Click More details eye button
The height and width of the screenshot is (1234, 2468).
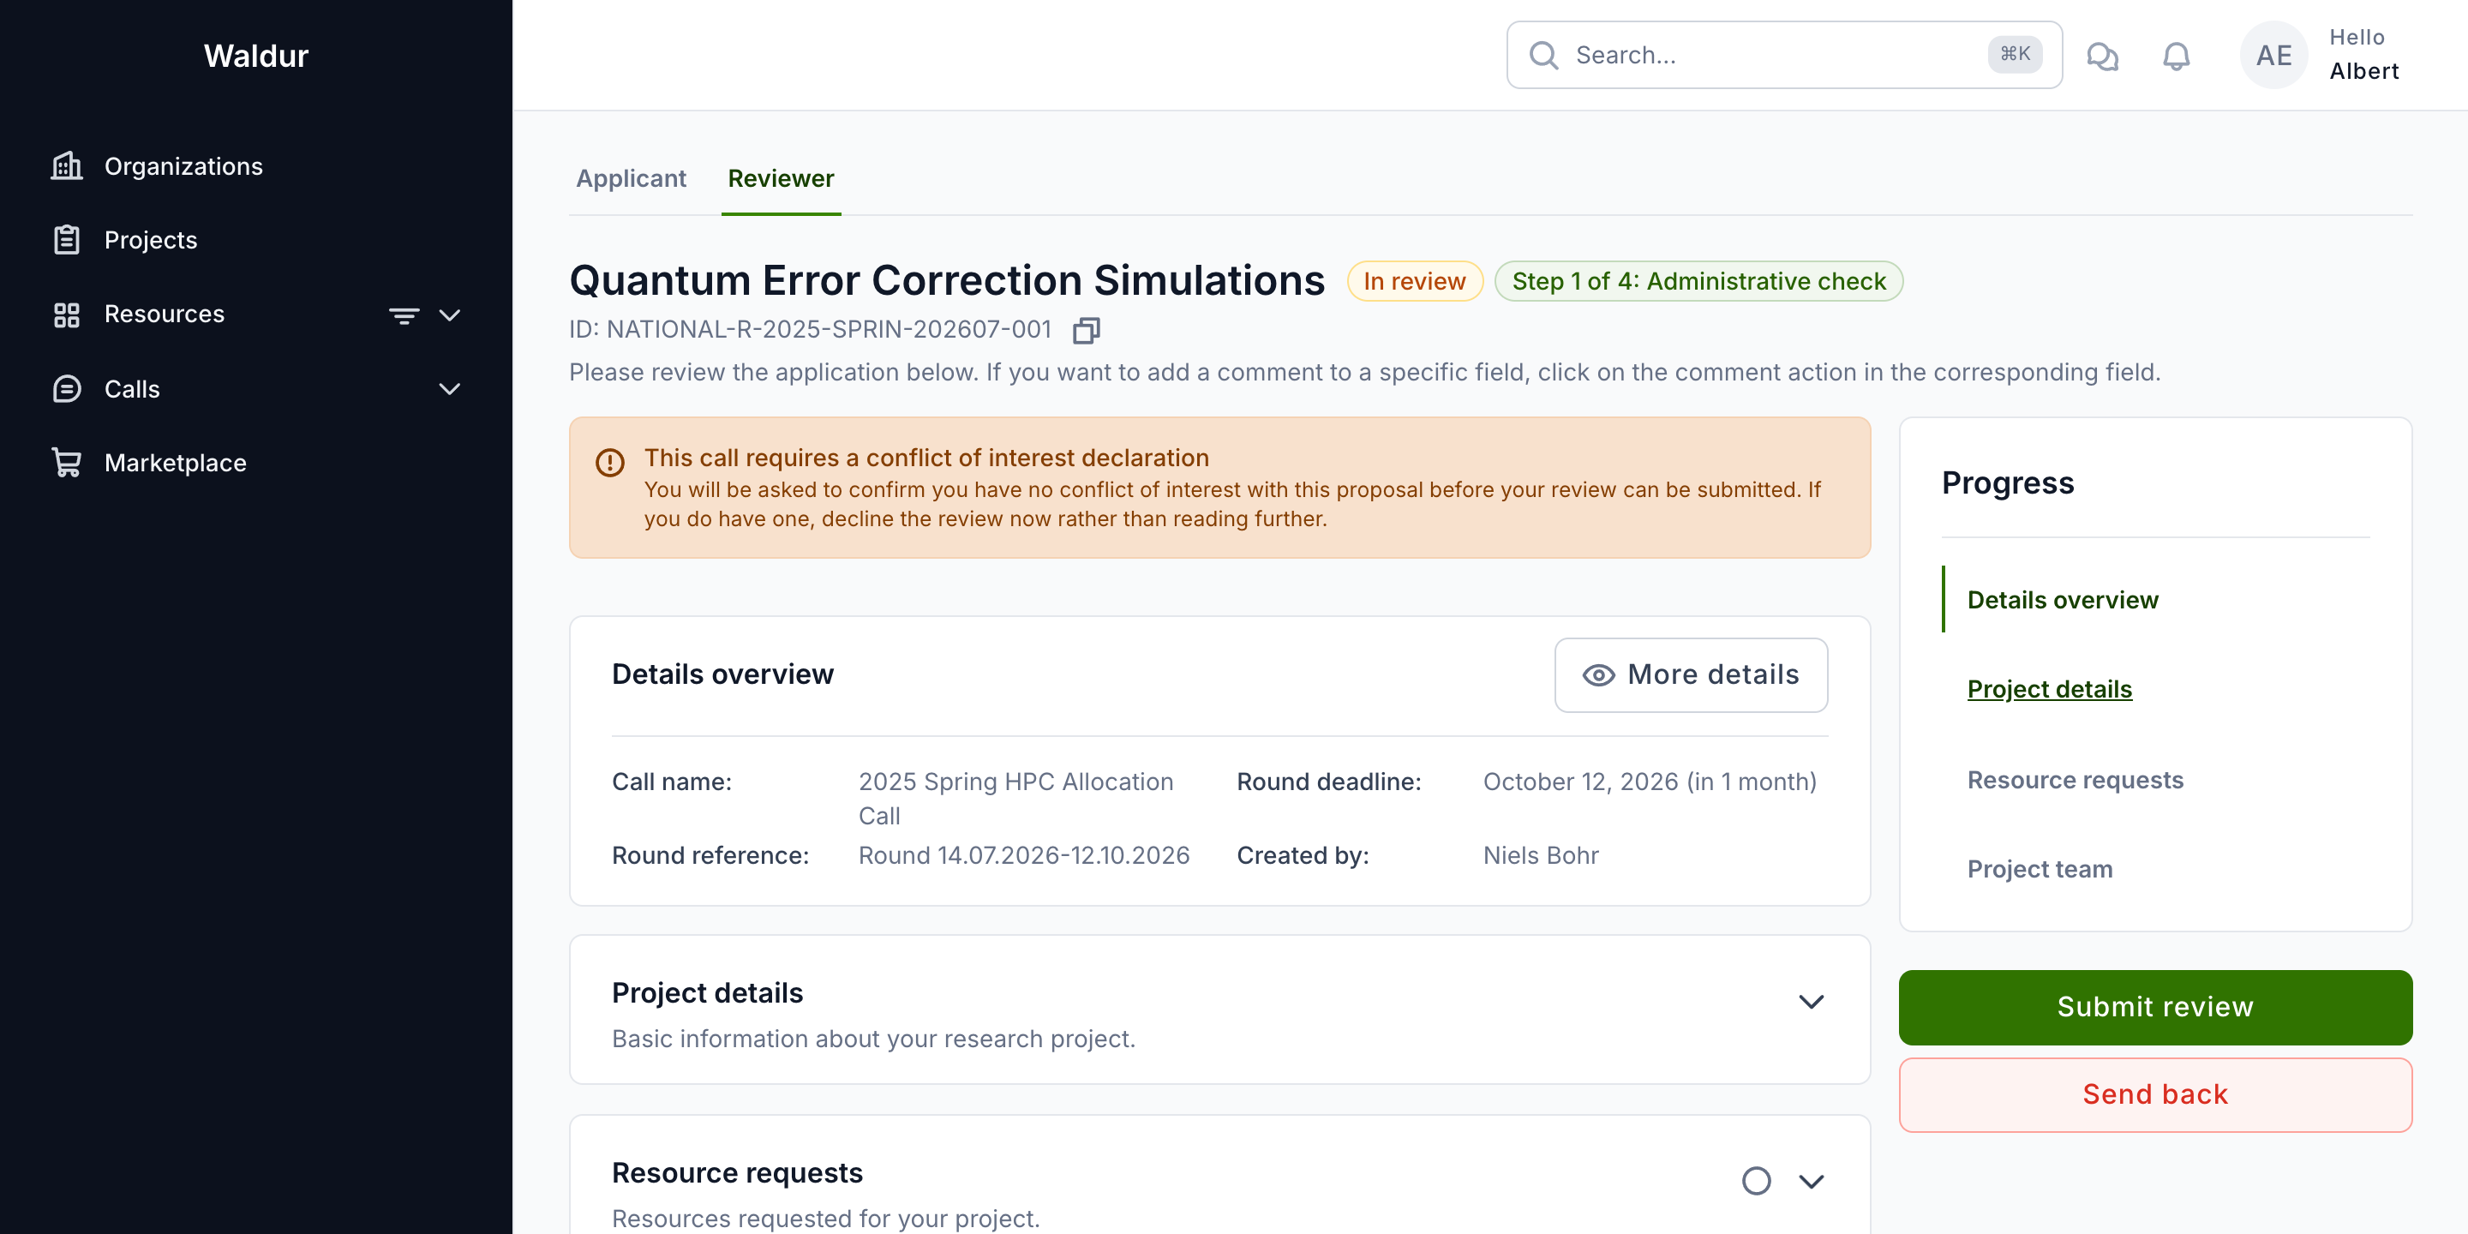click(1690, 674)
